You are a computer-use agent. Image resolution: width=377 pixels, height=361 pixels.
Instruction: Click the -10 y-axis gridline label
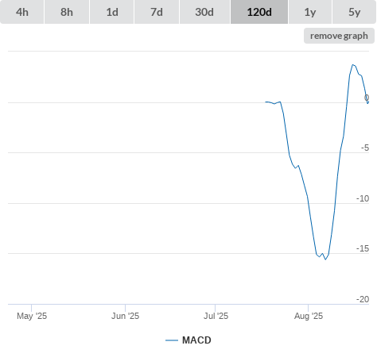(363, 198)
